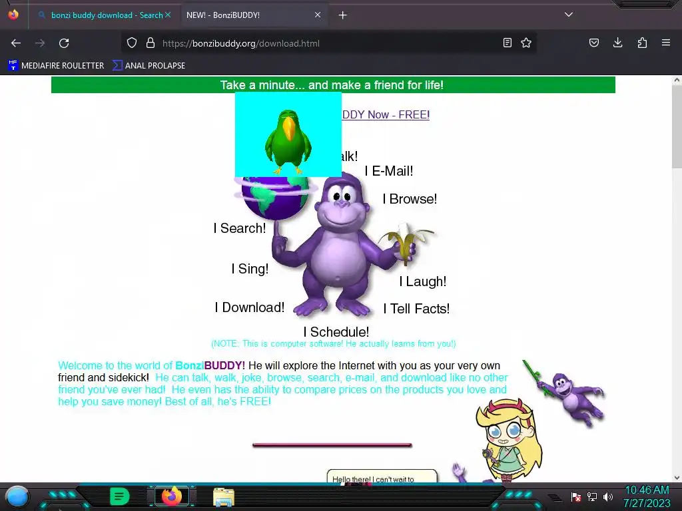Click the scrollbar down arrow
Screen dimensions: 682x511
(x=677, y=478)
